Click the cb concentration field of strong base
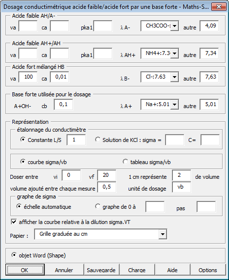This screenshot has width=229, height=280. click(x=64, y=105)
